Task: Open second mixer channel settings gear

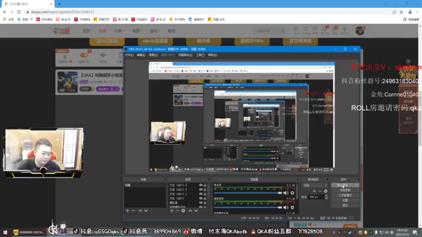Action: 292,208
